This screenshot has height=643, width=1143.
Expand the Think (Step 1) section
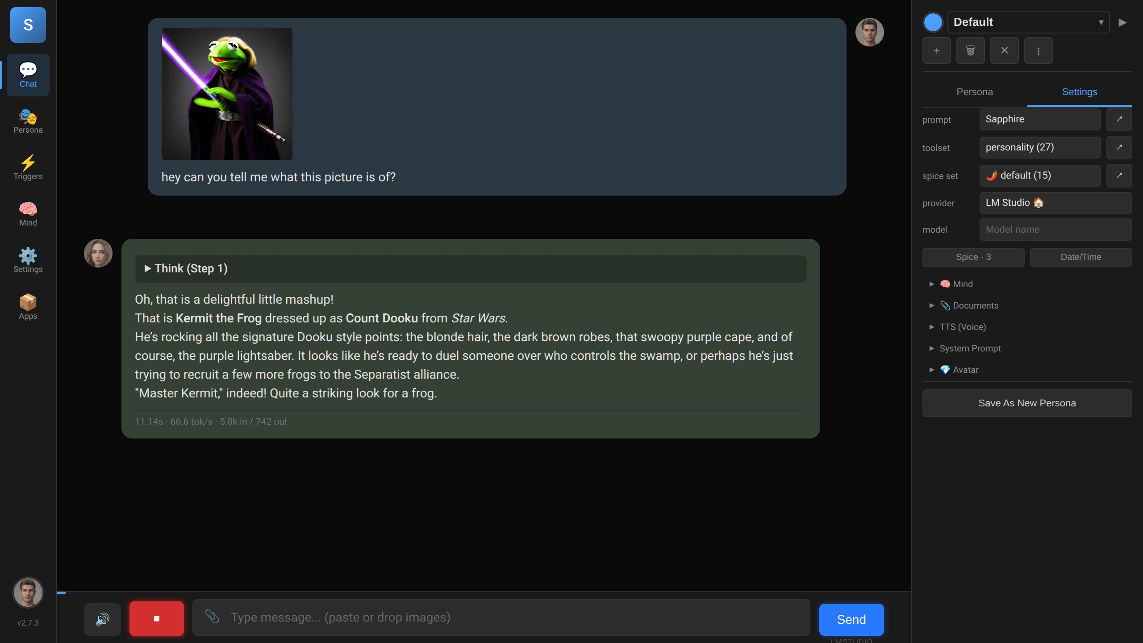click(471, 269)
